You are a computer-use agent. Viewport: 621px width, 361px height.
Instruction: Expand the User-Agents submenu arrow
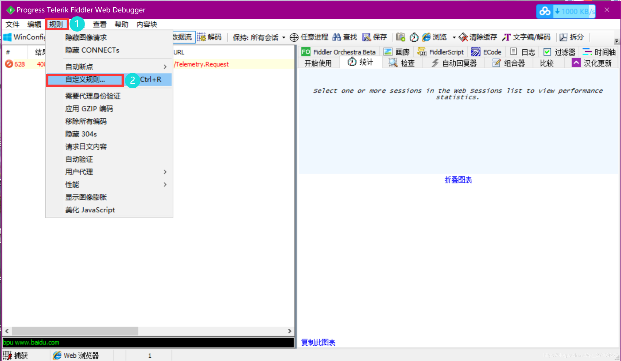click(165, 172)
